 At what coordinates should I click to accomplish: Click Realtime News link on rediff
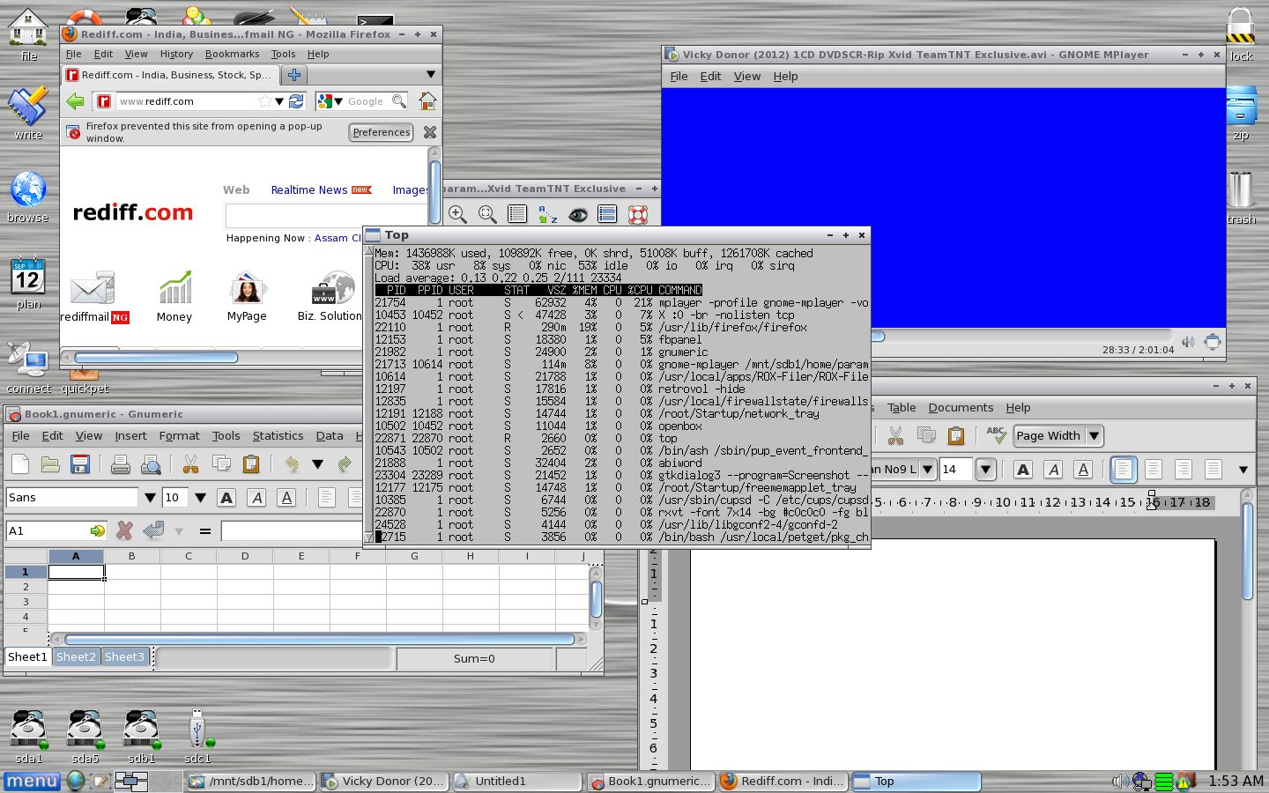(309, 190)
